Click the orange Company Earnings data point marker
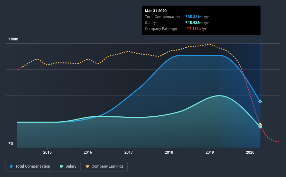Image resolution: width=286 pixels, height=177 pixels. (260, 125)
